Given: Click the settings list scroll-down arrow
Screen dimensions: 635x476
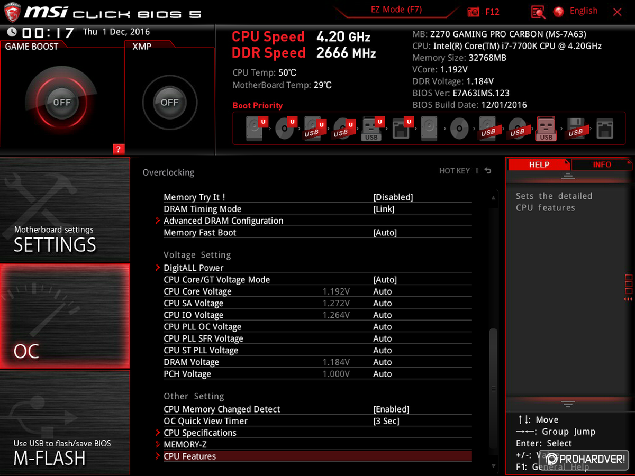Looking at the screenshot, I should 494,466.
